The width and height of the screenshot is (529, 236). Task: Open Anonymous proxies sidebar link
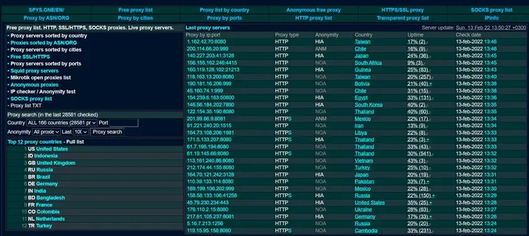[x=35, y=84]
